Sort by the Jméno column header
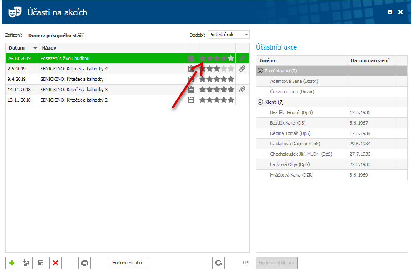 click(x=302, y=60)
